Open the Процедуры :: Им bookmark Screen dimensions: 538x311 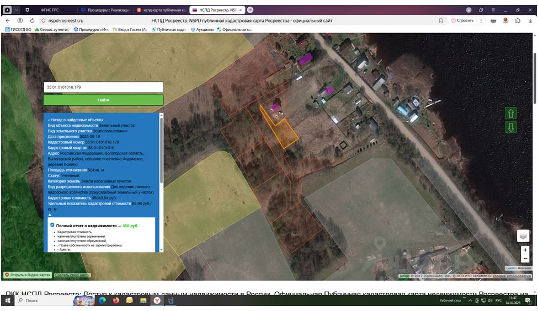tap(91, 29)
